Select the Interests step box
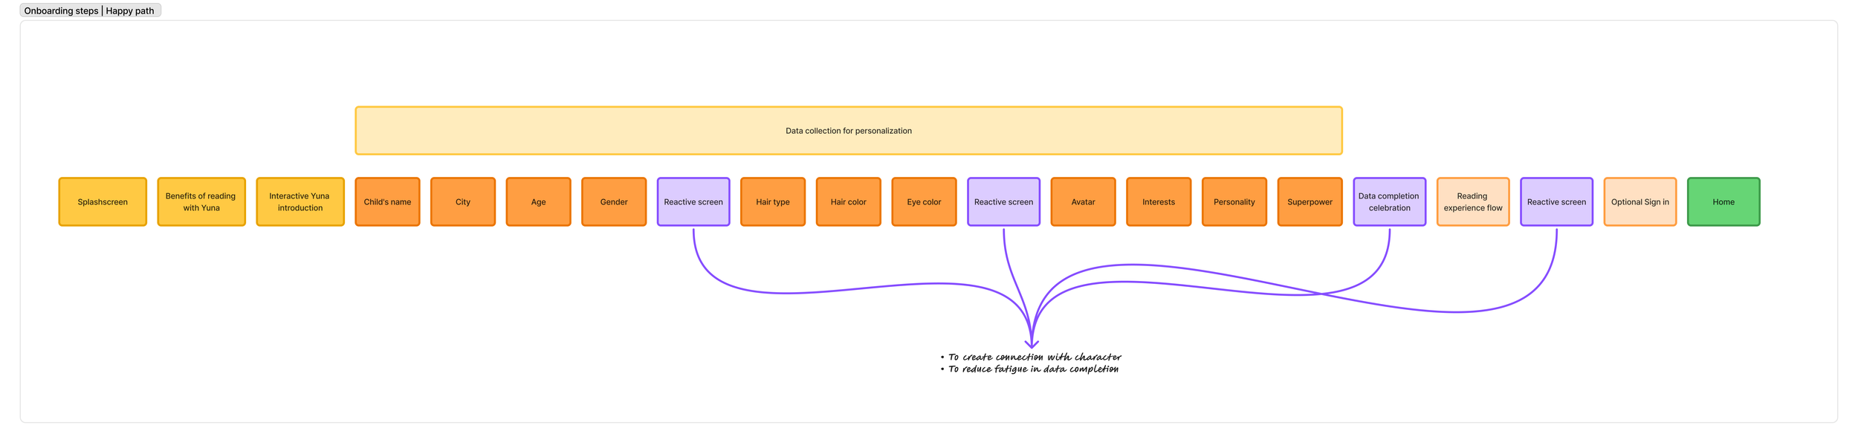Image resolution: width=1858 pixels, height=443 pixels. 1159,201
